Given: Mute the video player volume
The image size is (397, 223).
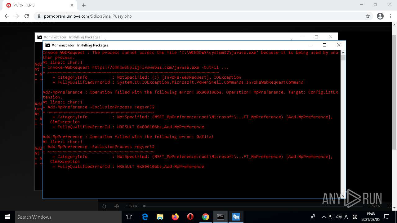Looking at the screenshot, I should (x=117, y=206).
